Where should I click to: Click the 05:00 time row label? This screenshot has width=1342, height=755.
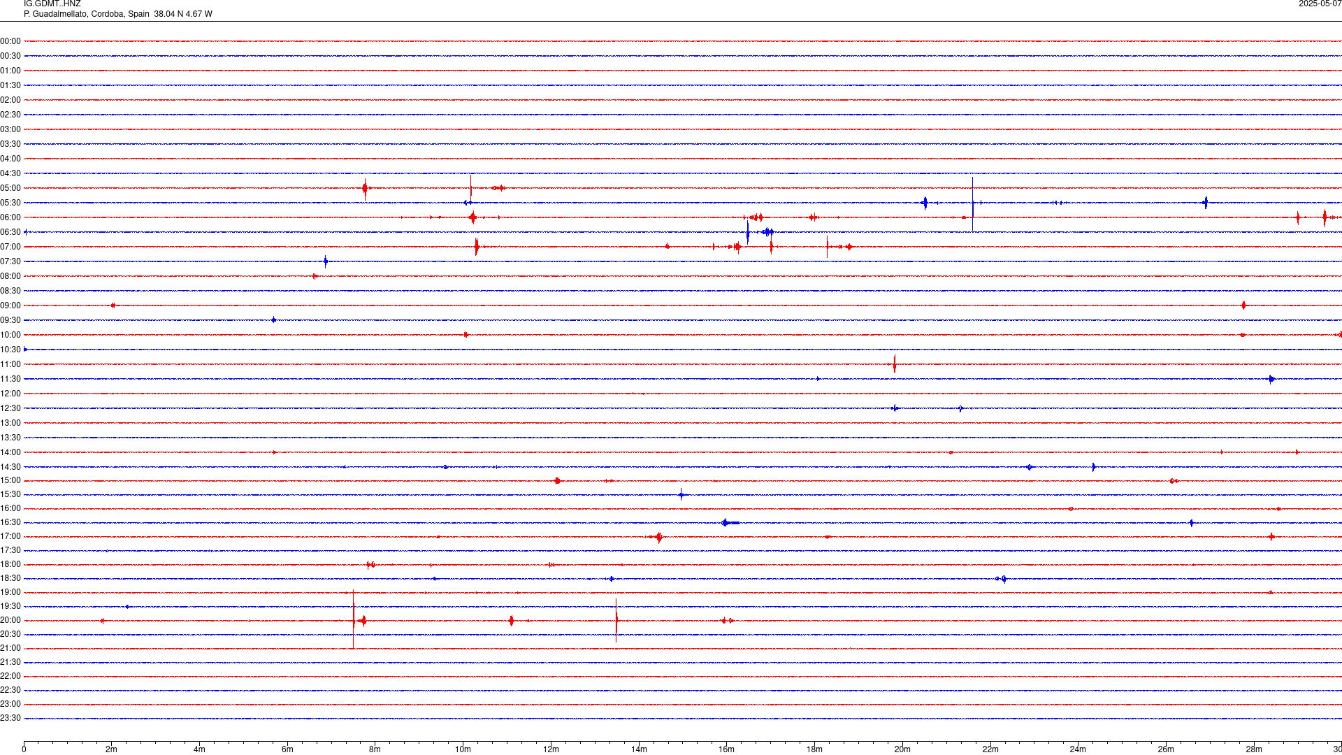10,188
